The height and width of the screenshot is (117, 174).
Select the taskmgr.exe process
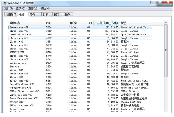click(x=80, y=109)
